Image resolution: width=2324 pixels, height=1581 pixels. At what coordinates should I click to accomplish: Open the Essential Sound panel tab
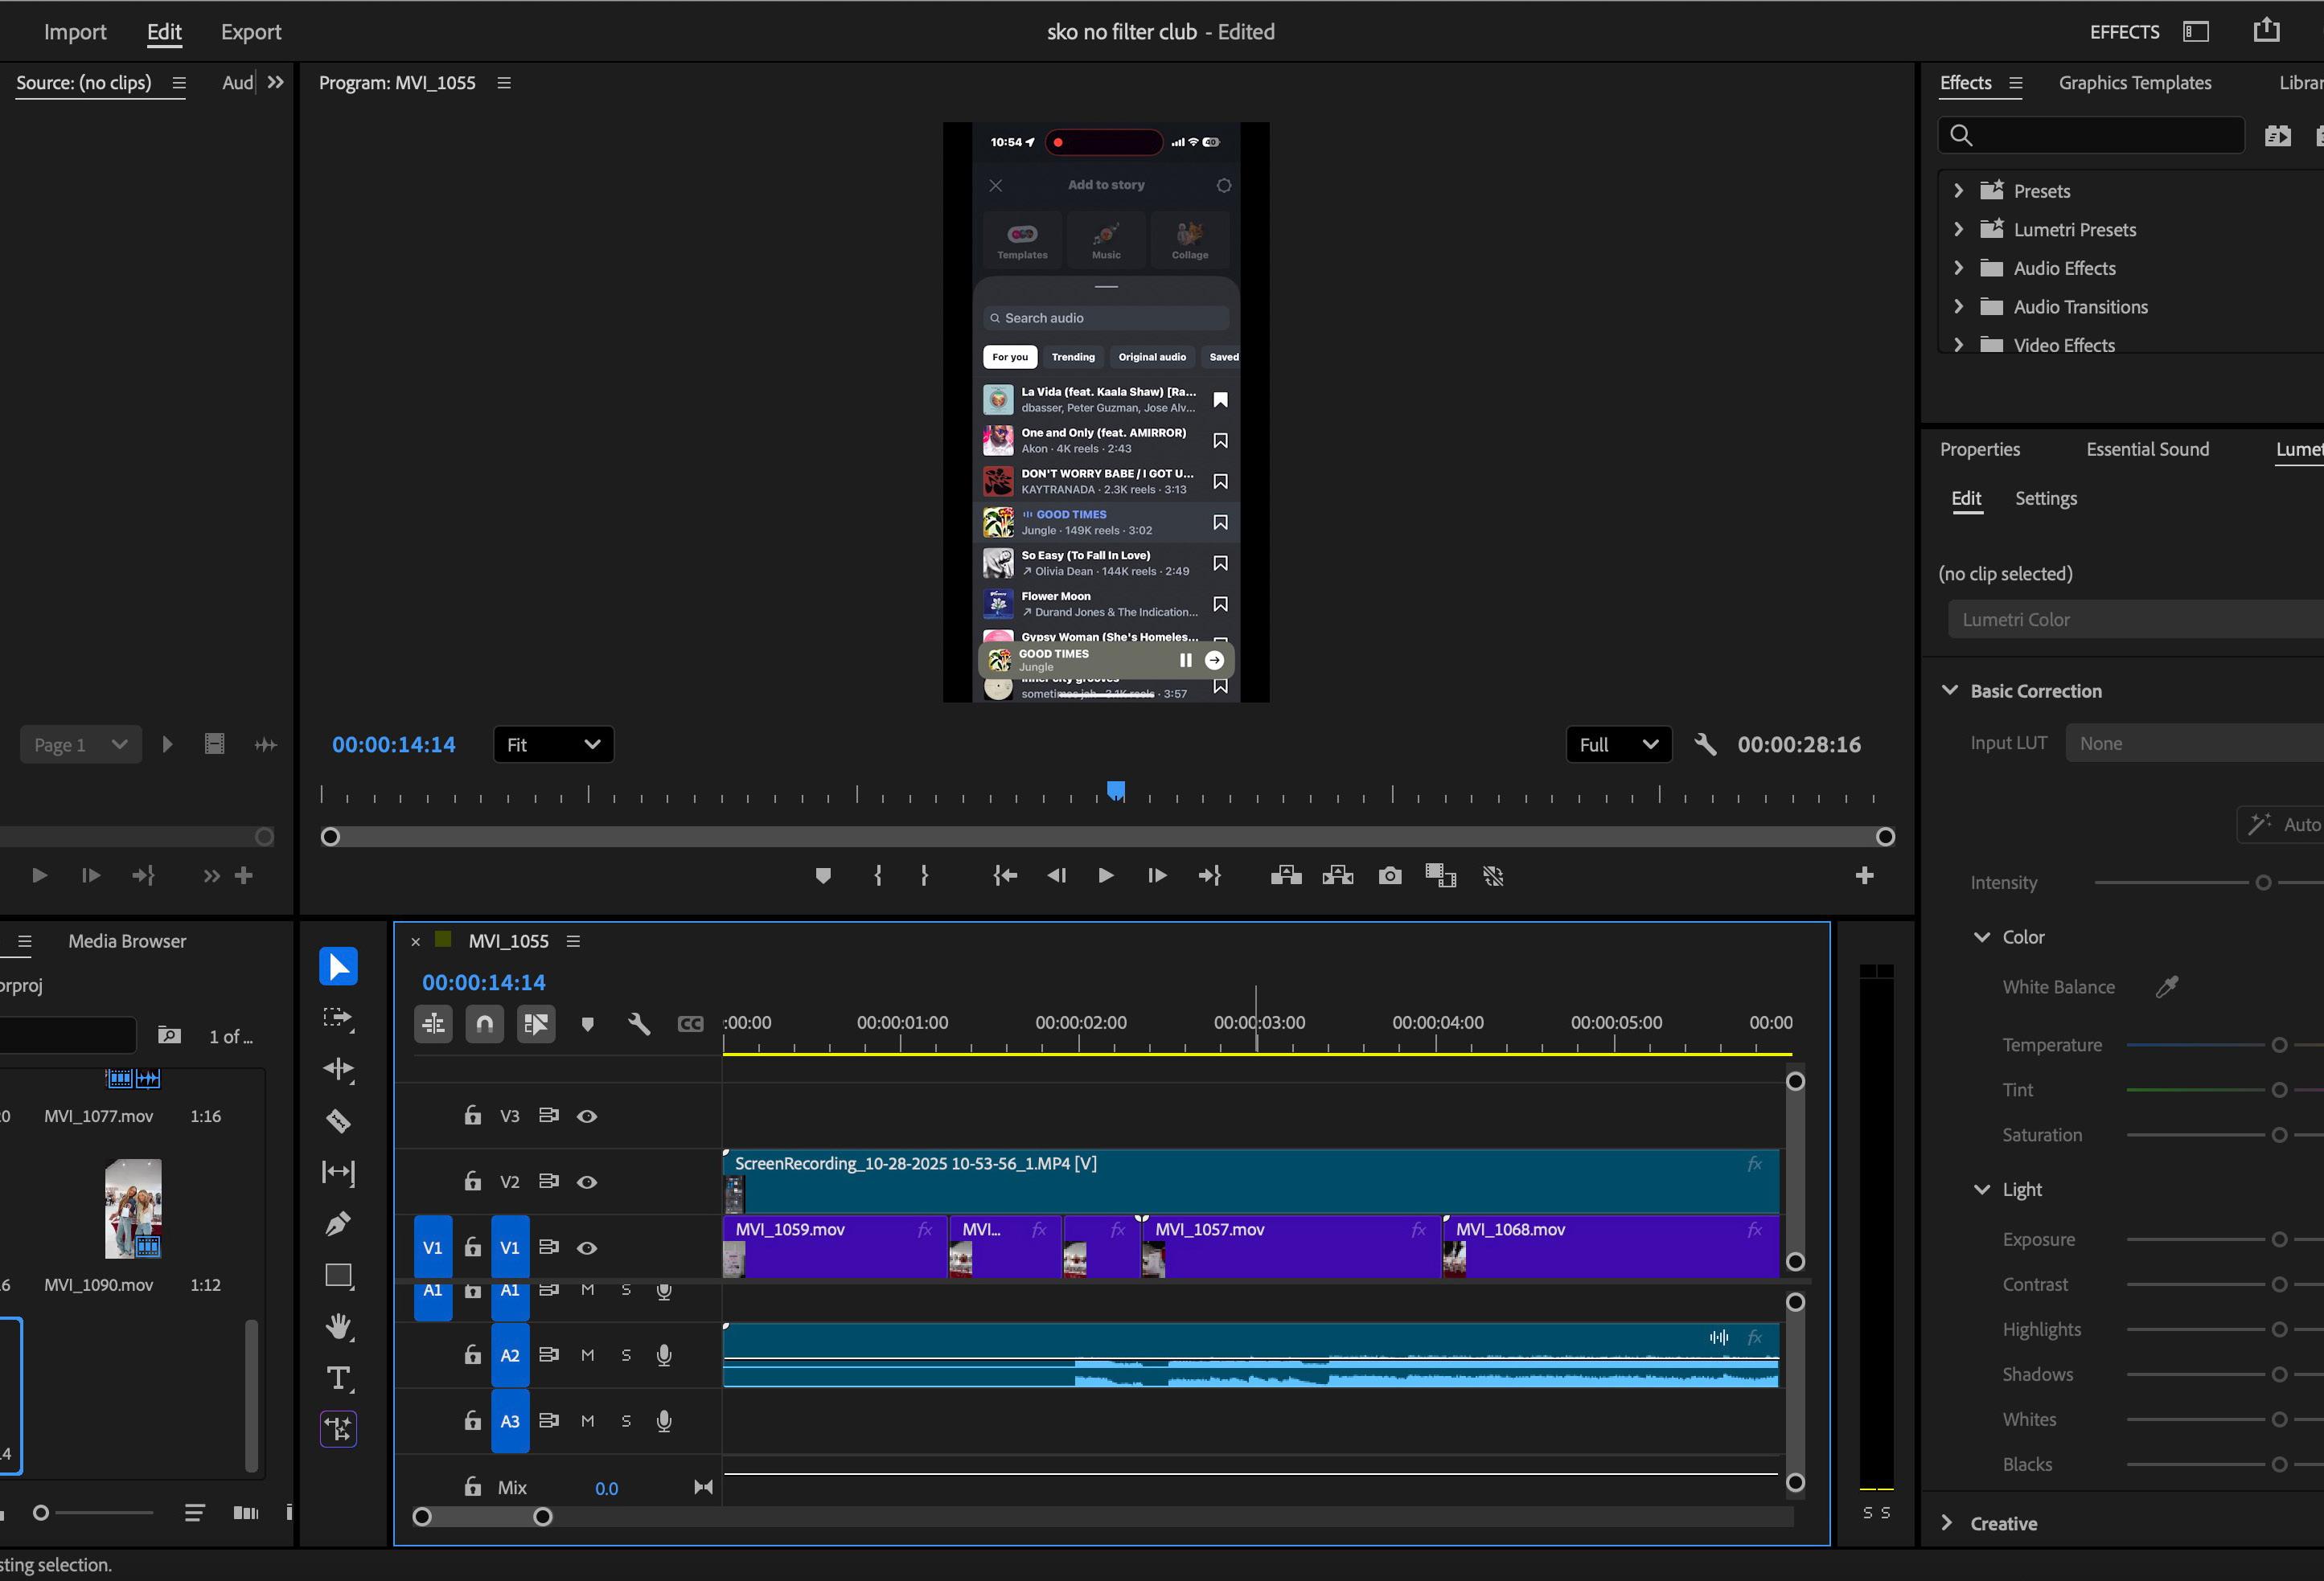(x=2147, y=450)
